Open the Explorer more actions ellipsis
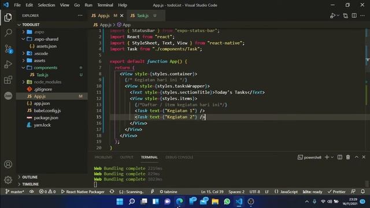 (x=80, y=16)
